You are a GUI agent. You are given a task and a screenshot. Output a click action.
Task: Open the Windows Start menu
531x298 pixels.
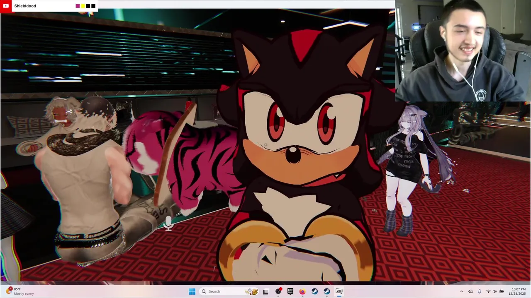[x=192, y=291]
